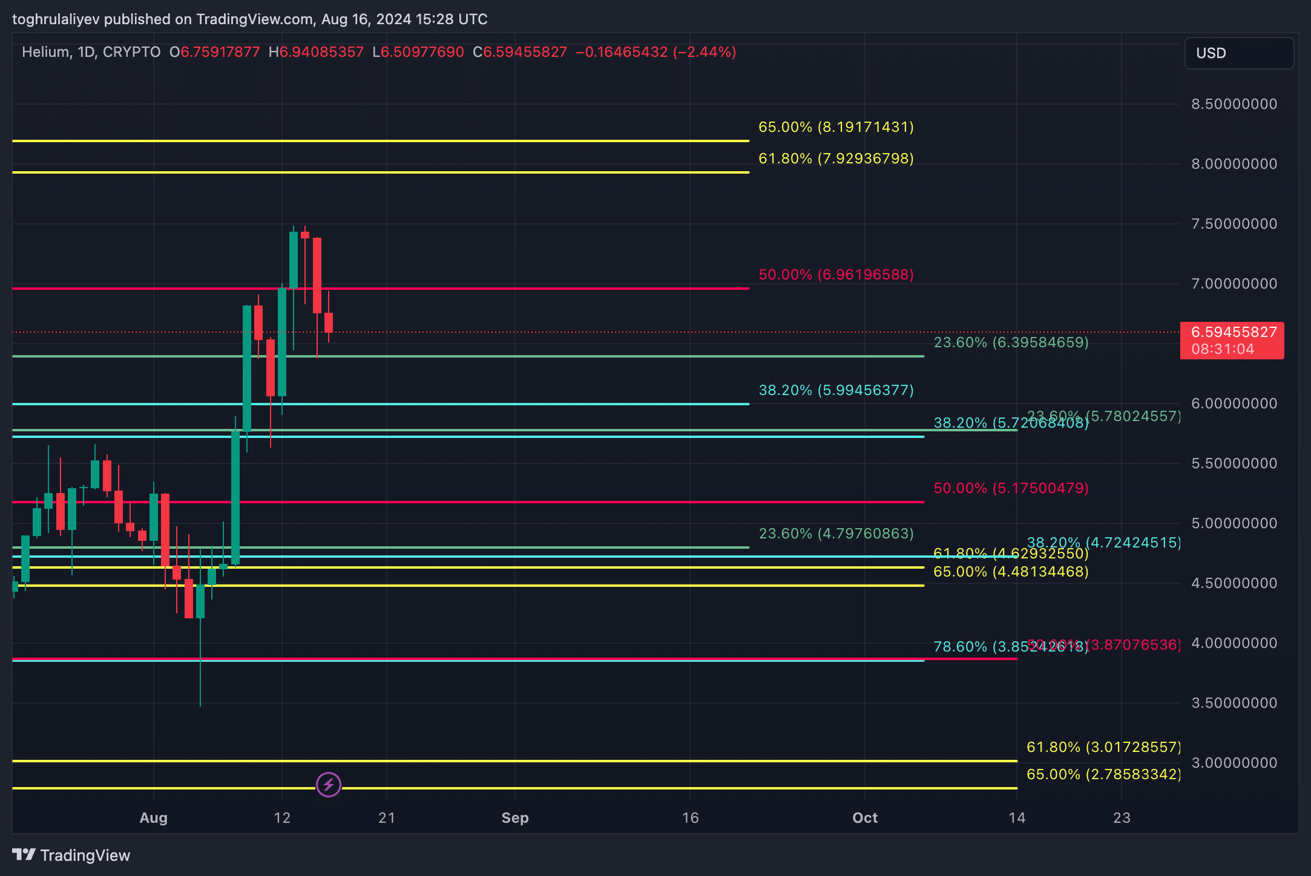Click the 21 date on time axis
Viewport: 1311px width, 876px height.
[387, 818]
